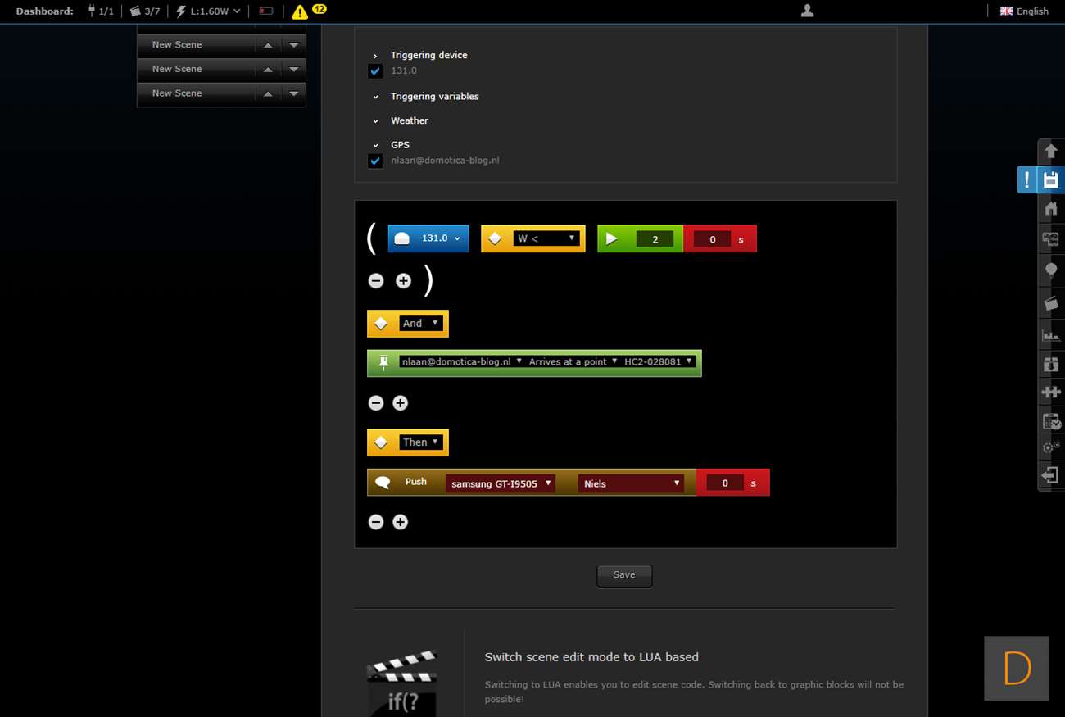This screenshot has height=717, width=1065.
Task: Click the plus button under the Push block
Action: click(x=400, y=522)
